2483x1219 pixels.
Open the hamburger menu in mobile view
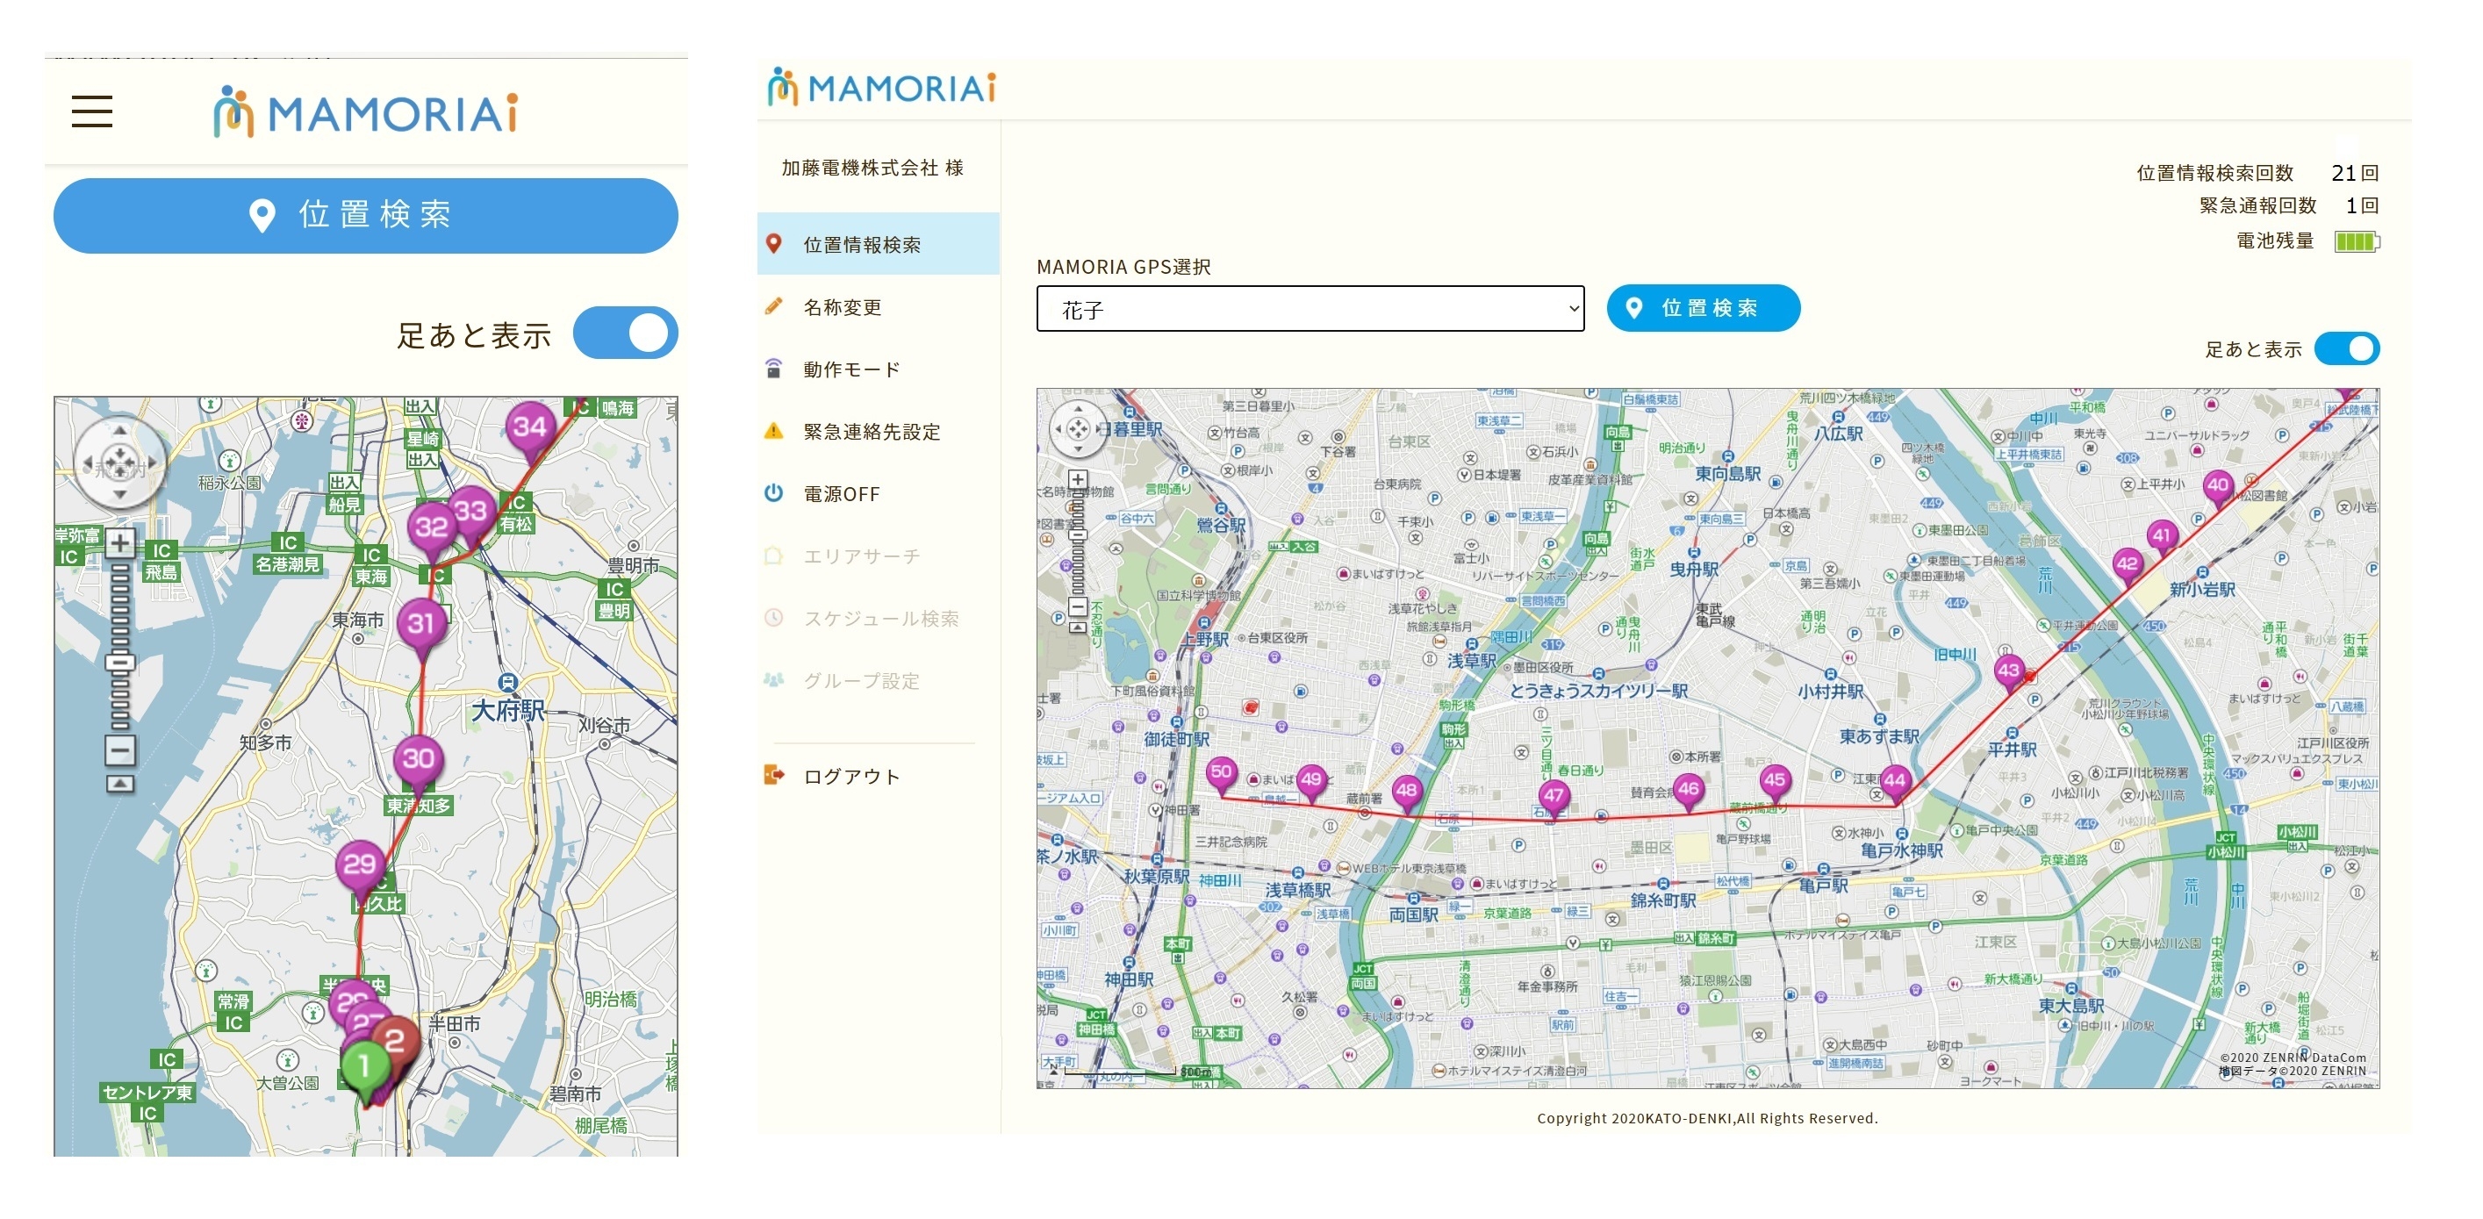91,111
